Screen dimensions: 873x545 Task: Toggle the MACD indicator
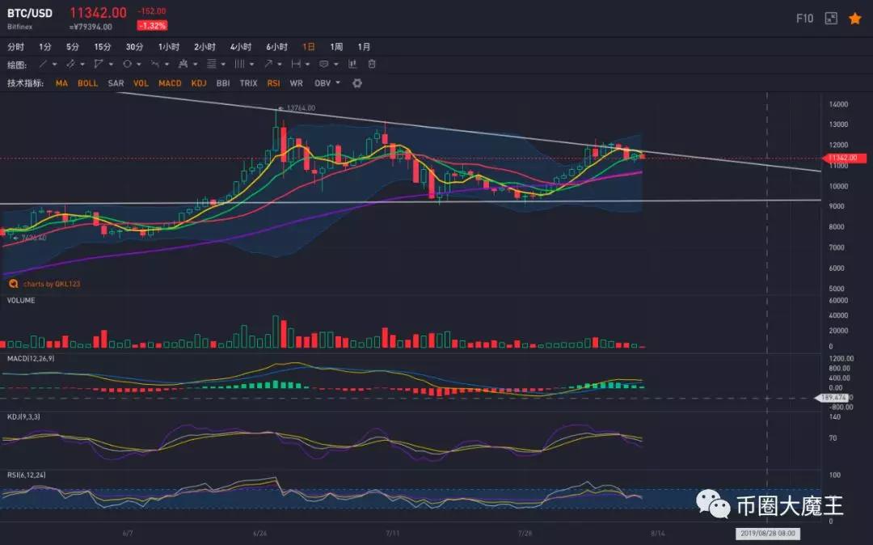[170, 83]
